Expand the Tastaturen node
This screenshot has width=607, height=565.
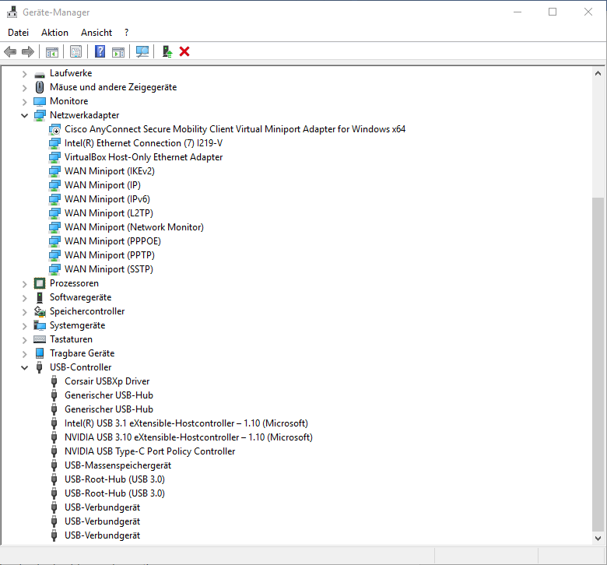tap(24, 339)
